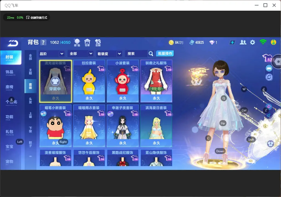Select the 悠悠午后服饰 outfit card
281x197 pixels.
[89, 158]
